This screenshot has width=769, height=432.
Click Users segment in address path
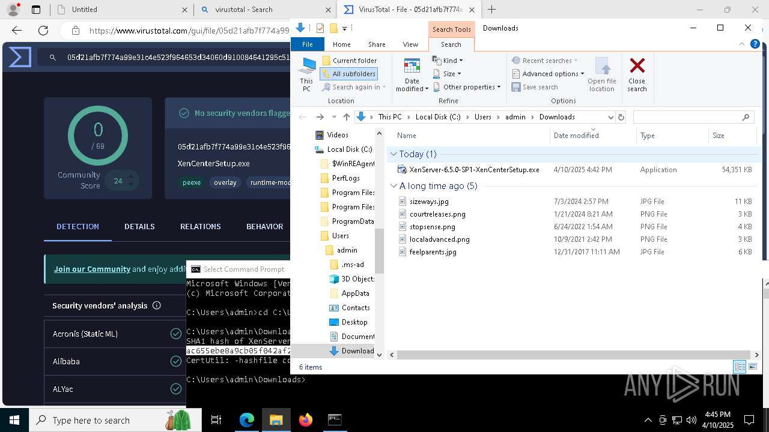(x=483, y=117)
